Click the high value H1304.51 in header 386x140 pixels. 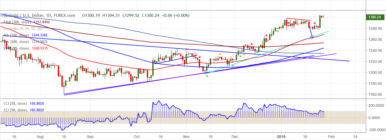[111, 15]
